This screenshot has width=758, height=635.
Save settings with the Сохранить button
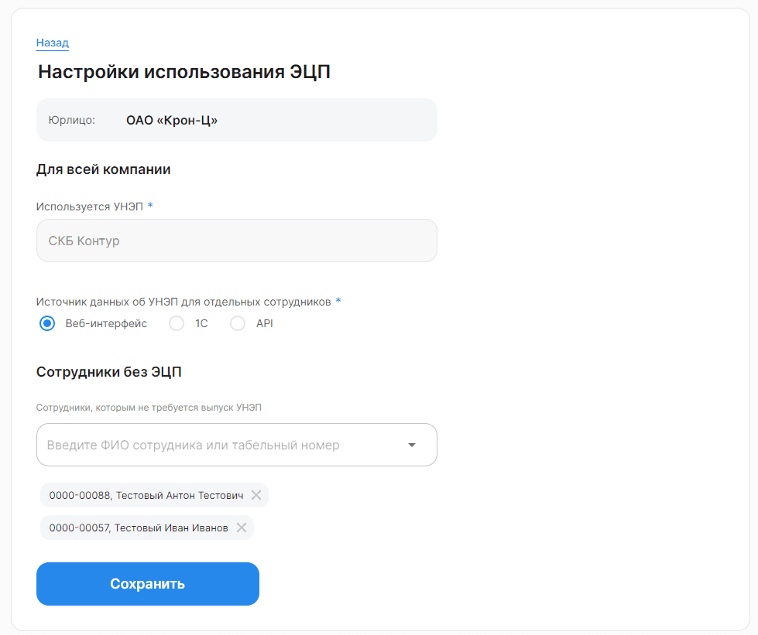[x=147, y=583]
